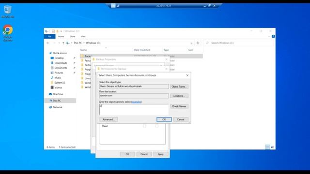Click the This PC icon in navigation pane
Image resolution: width=310 pixels, height=174 pixels.
click(x=50, y=101)
